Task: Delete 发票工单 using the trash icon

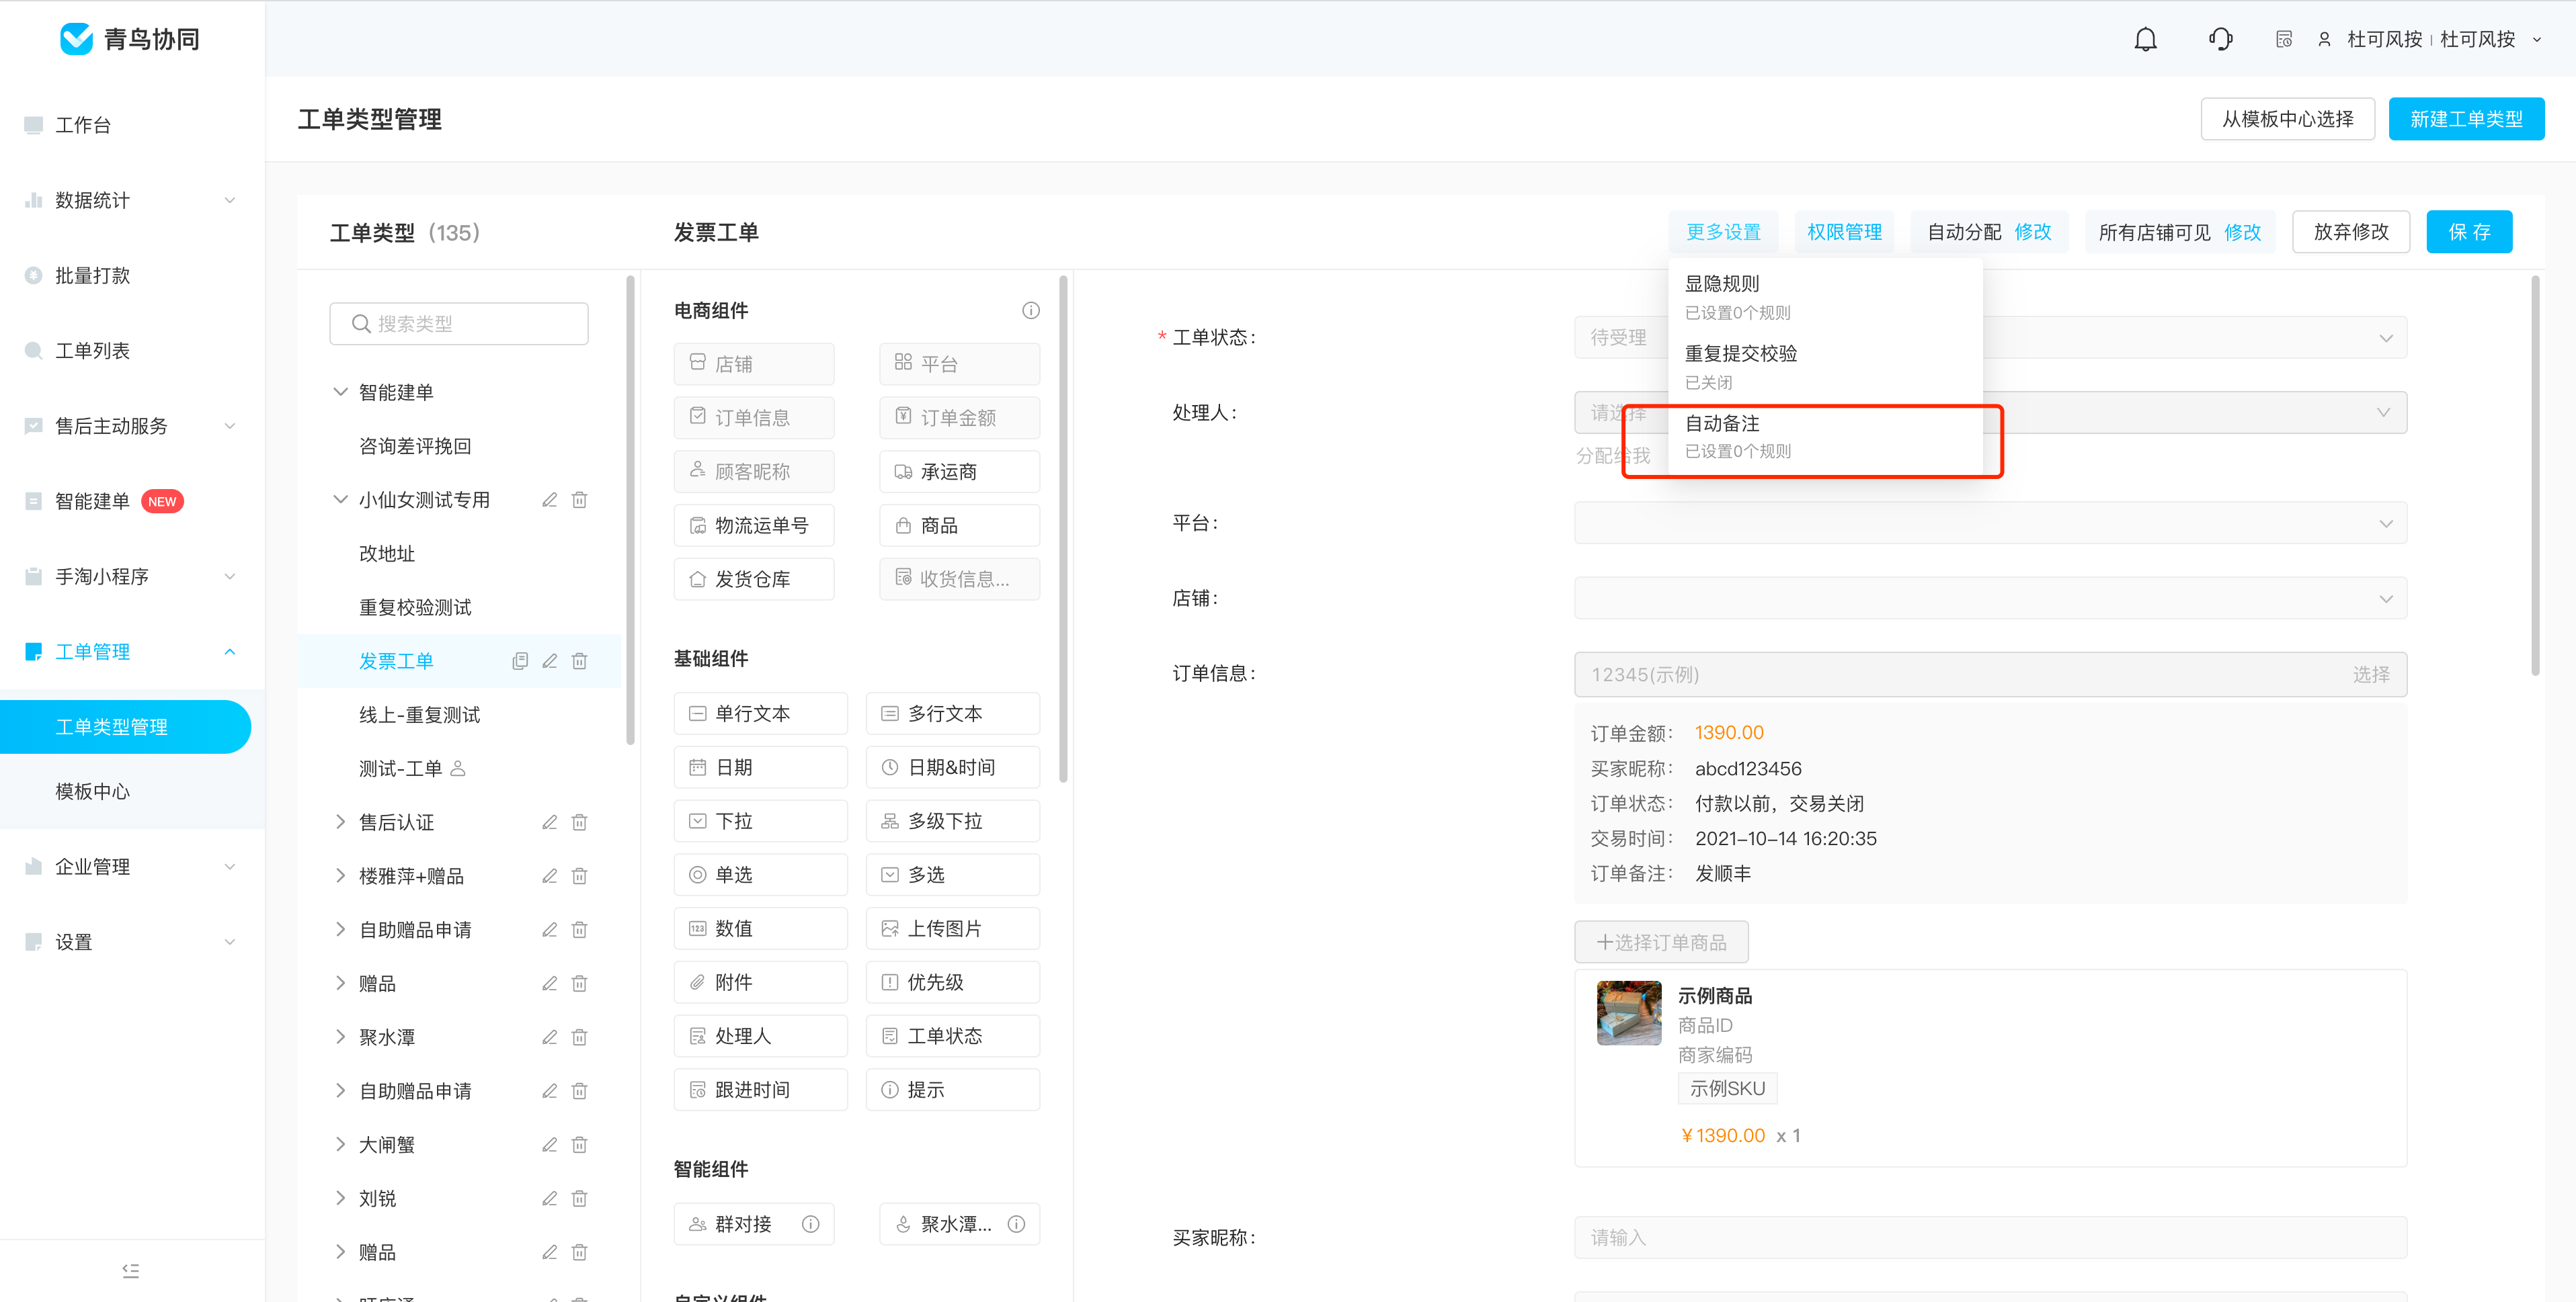Action: [579, 660]
